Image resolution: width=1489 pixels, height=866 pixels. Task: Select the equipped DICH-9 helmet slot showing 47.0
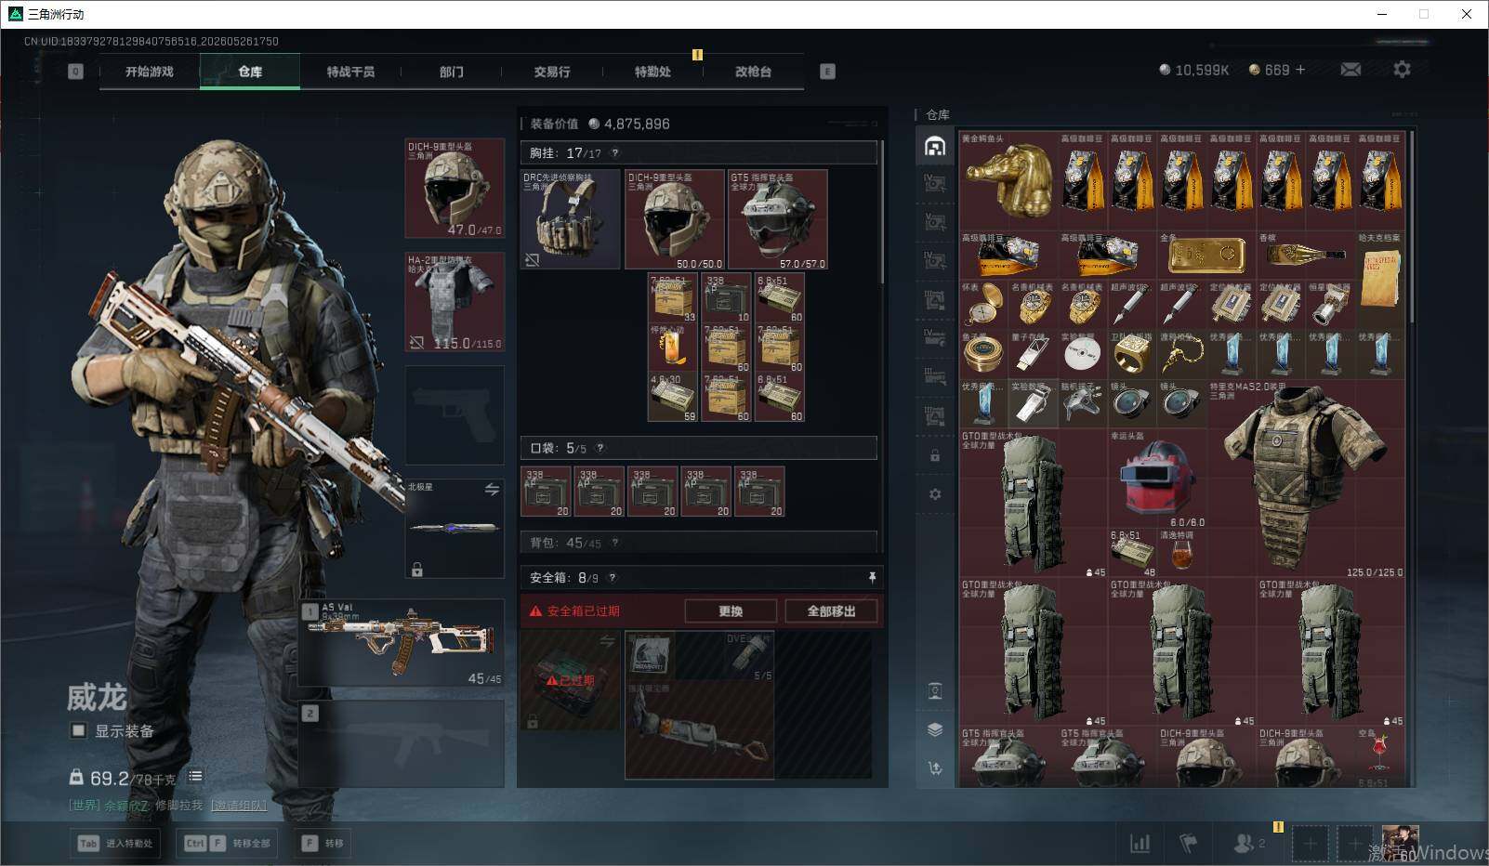[x=455, y=189]
